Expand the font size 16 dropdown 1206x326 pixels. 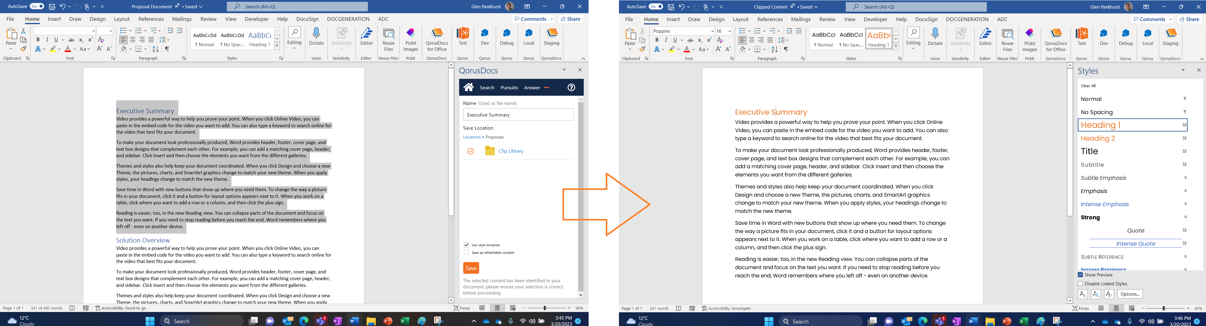729,31
